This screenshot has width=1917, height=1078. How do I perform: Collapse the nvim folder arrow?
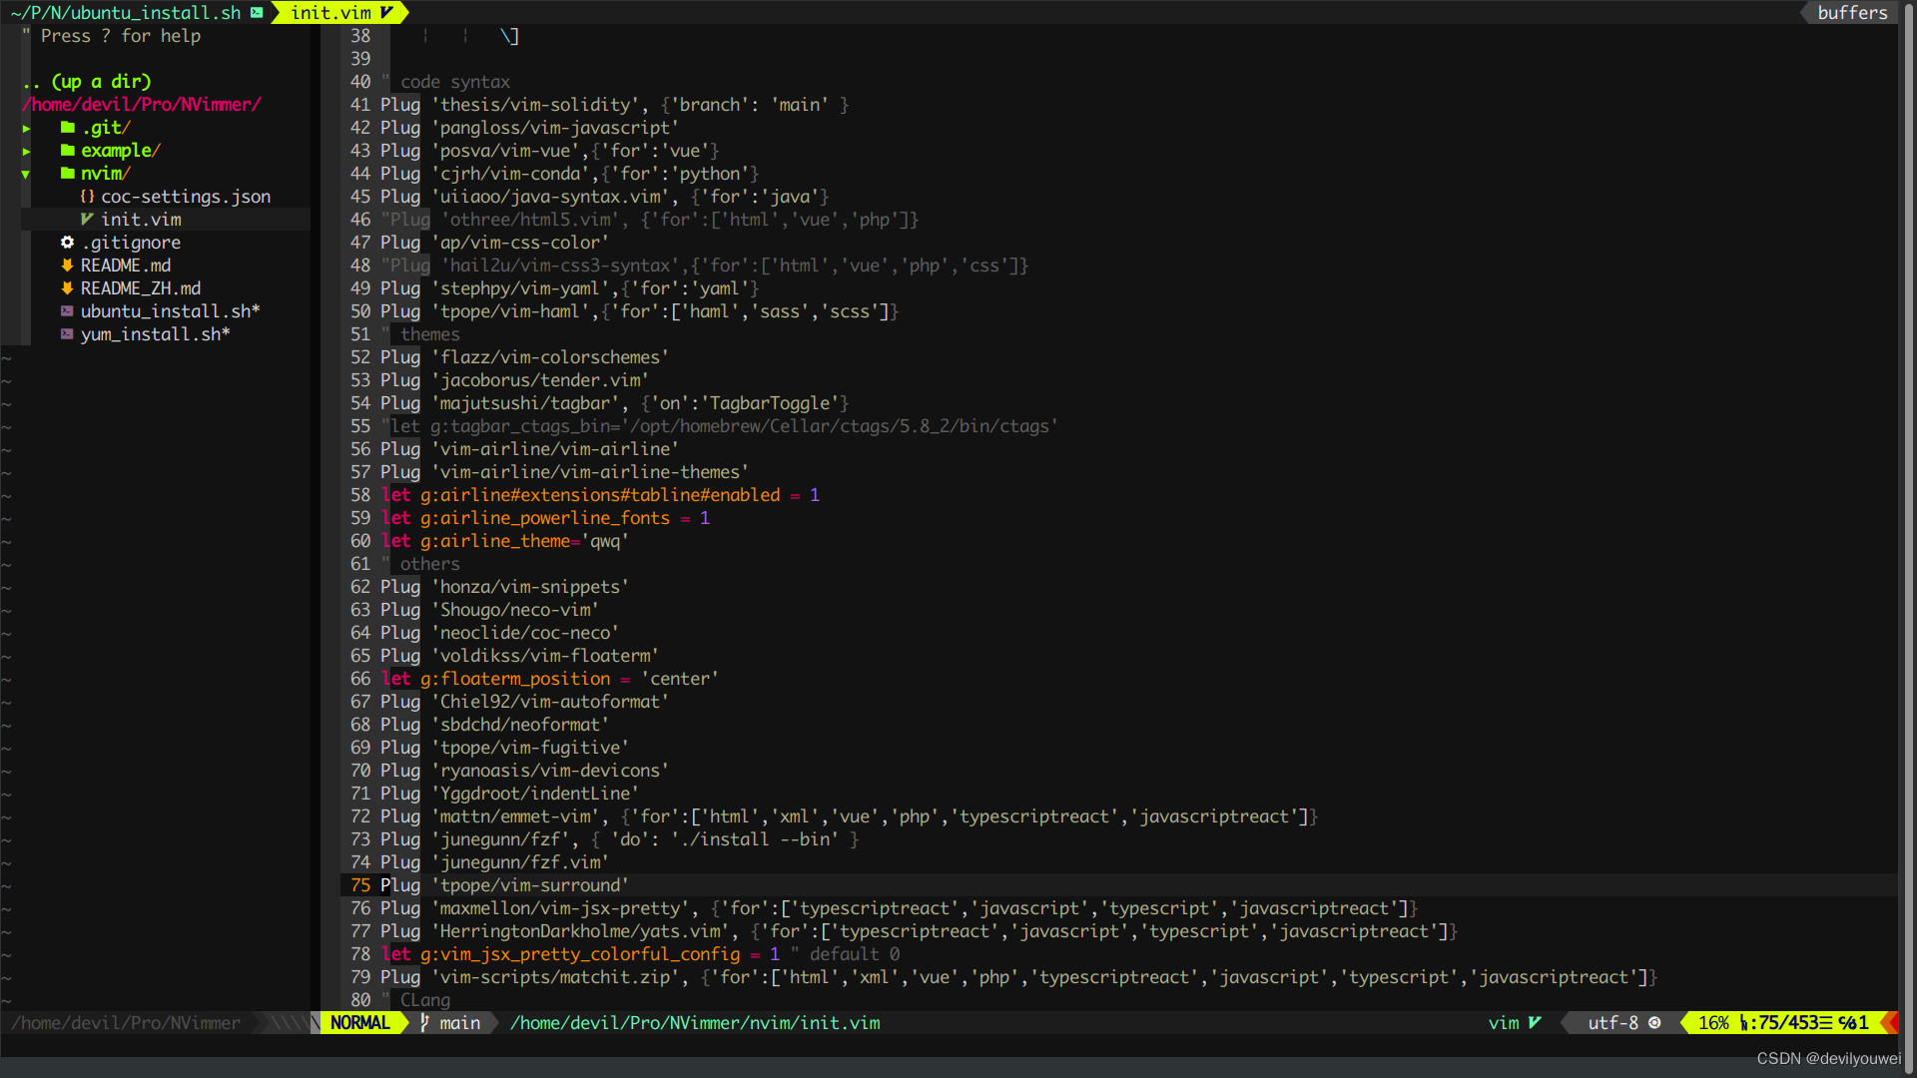[26, 174]
